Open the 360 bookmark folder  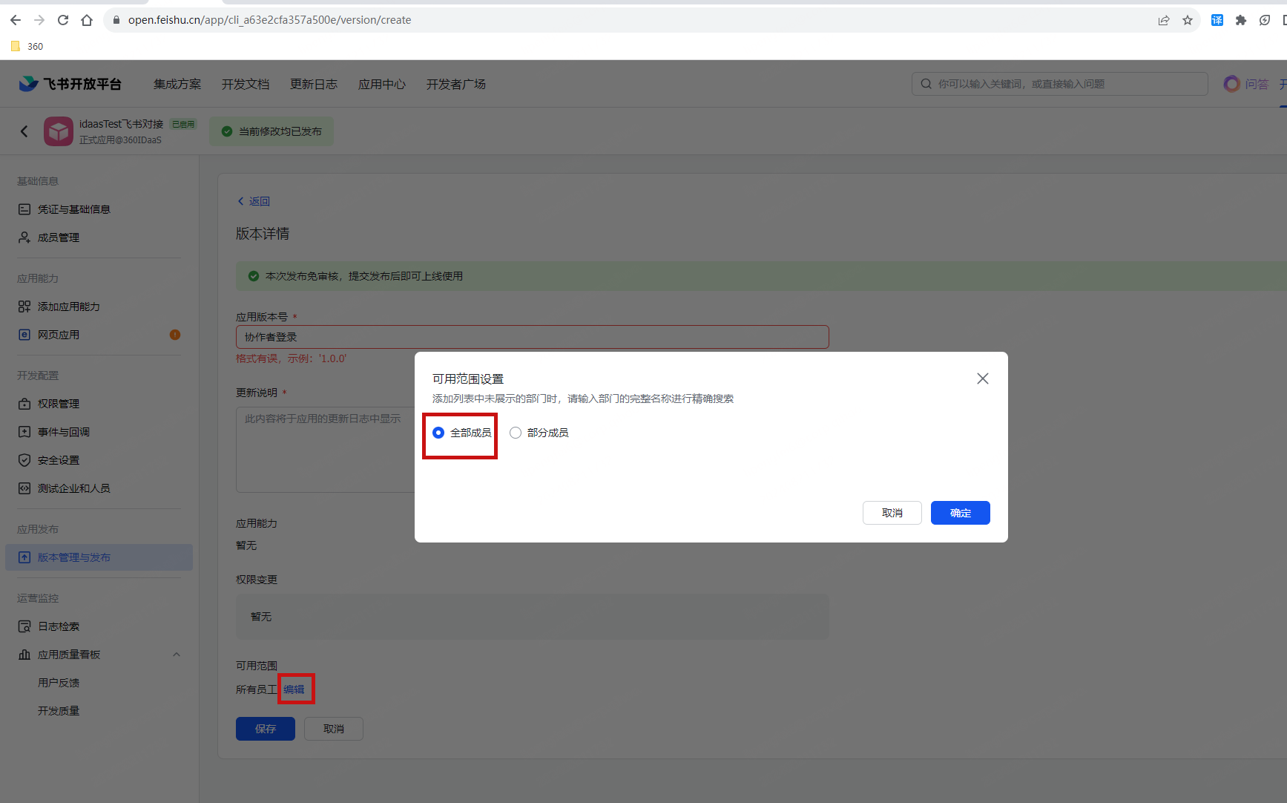(27, 46)
